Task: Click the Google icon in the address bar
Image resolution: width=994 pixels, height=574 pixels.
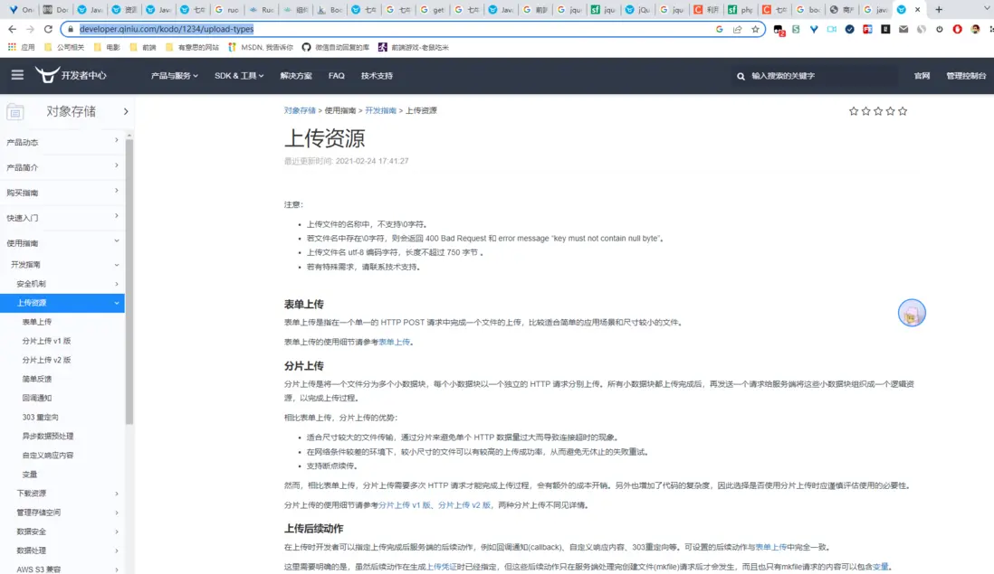Action: coord(720,29)
